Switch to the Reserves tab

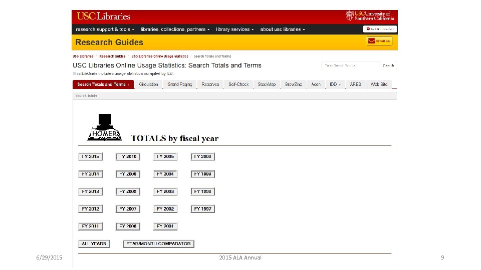tap(210, 84)
